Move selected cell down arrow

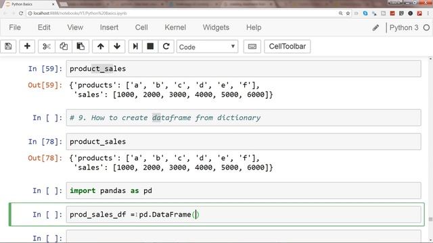pos(117,47)
